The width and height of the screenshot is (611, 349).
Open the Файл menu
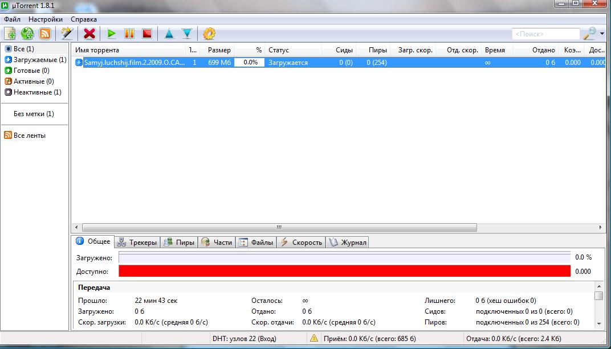click(x=12, y=19)
